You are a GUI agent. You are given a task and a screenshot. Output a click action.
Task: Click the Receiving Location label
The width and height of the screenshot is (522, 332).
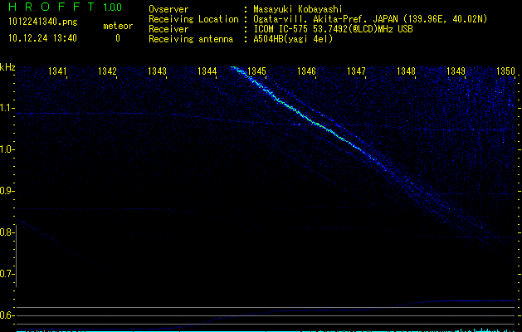[x=193, y=19]
